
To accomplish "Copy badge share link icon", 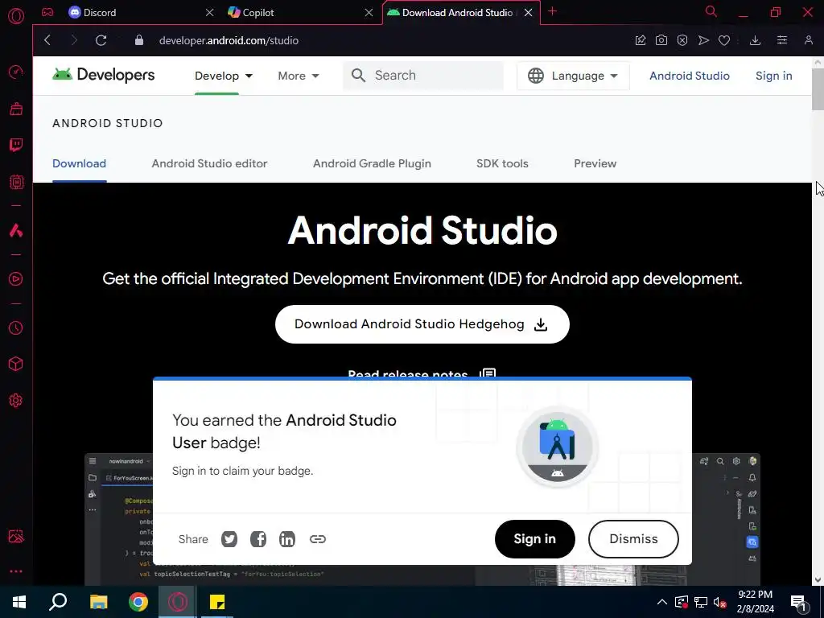I will click(x=317, y=539).
